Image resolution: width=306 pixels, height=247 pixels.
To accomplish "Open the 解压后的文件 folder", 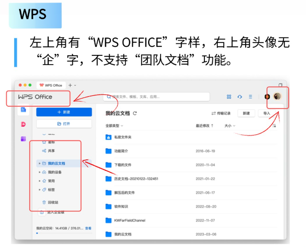I will (x=125, y=193).
